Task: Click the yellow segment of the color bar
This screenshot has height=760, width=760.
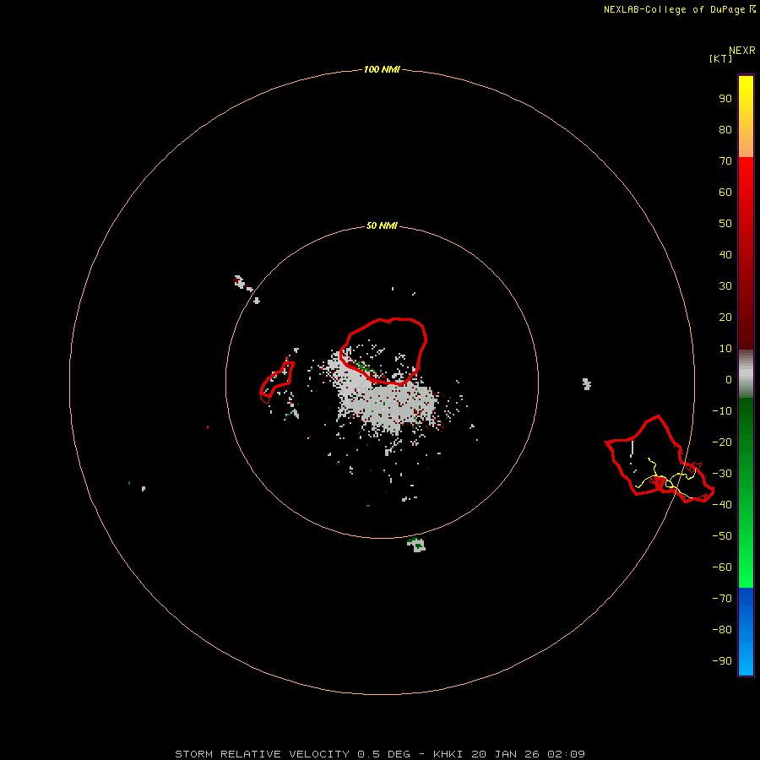Action: click(746, 117)
